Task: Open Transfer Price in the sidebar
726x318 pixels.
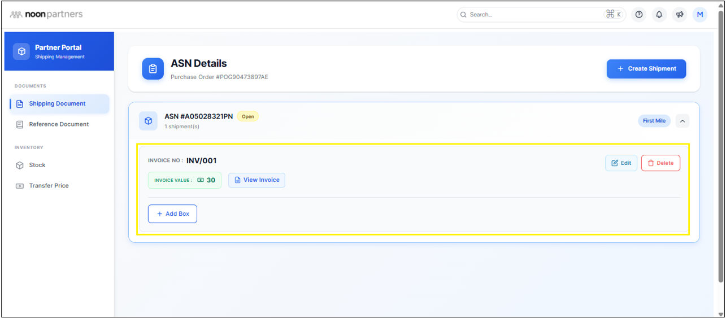Action: click(49, 186)
